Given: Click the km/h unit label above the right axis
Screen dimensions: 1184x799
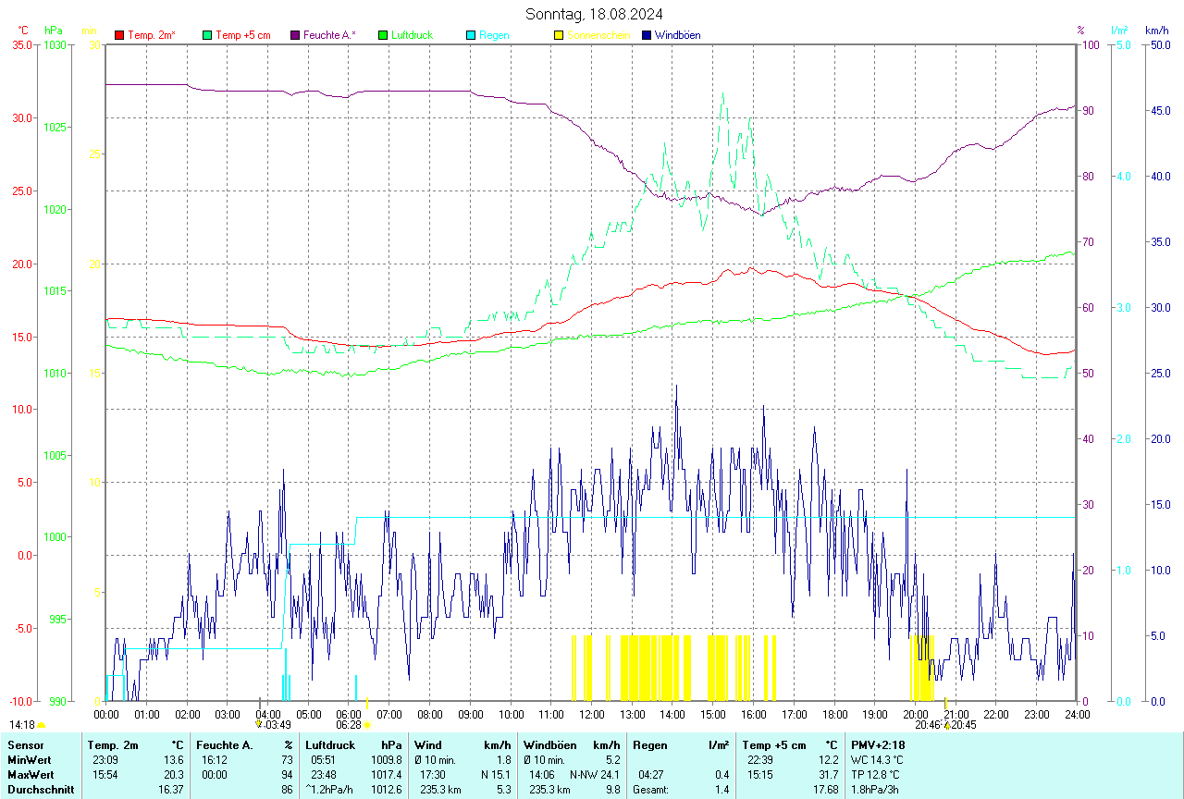Looking at the screenshot, I should coord(1157,31).
